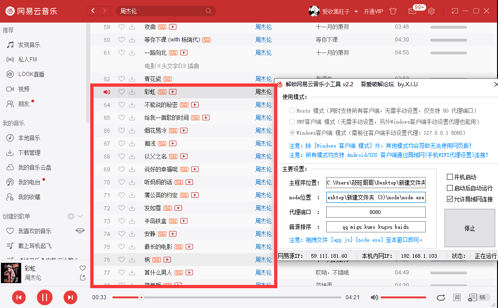Mute with the volume speaker icon
498x308 pixels.
[x=374, y=297]
